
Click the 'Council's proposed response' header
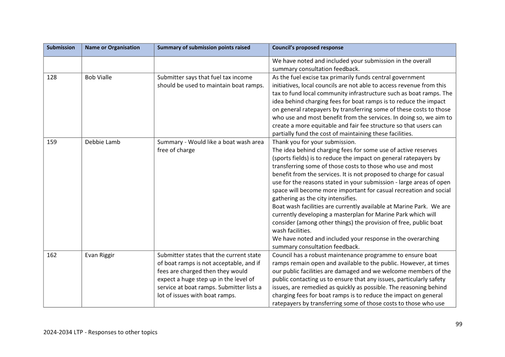(308, 48)
